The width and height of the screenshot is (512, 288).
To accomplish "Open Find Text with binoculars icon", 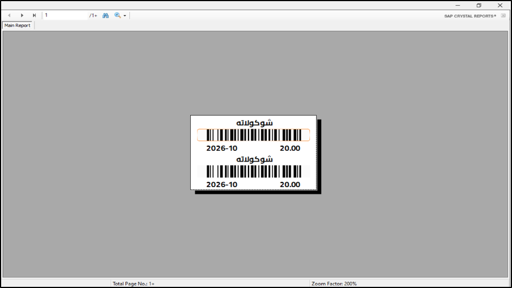I will pos(106,15).
